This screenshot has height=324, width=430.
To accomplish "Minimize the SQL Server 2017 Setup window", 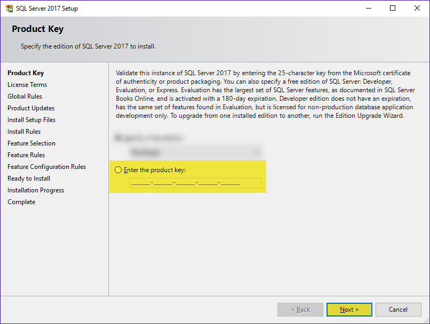I will [x=369, y=8].
